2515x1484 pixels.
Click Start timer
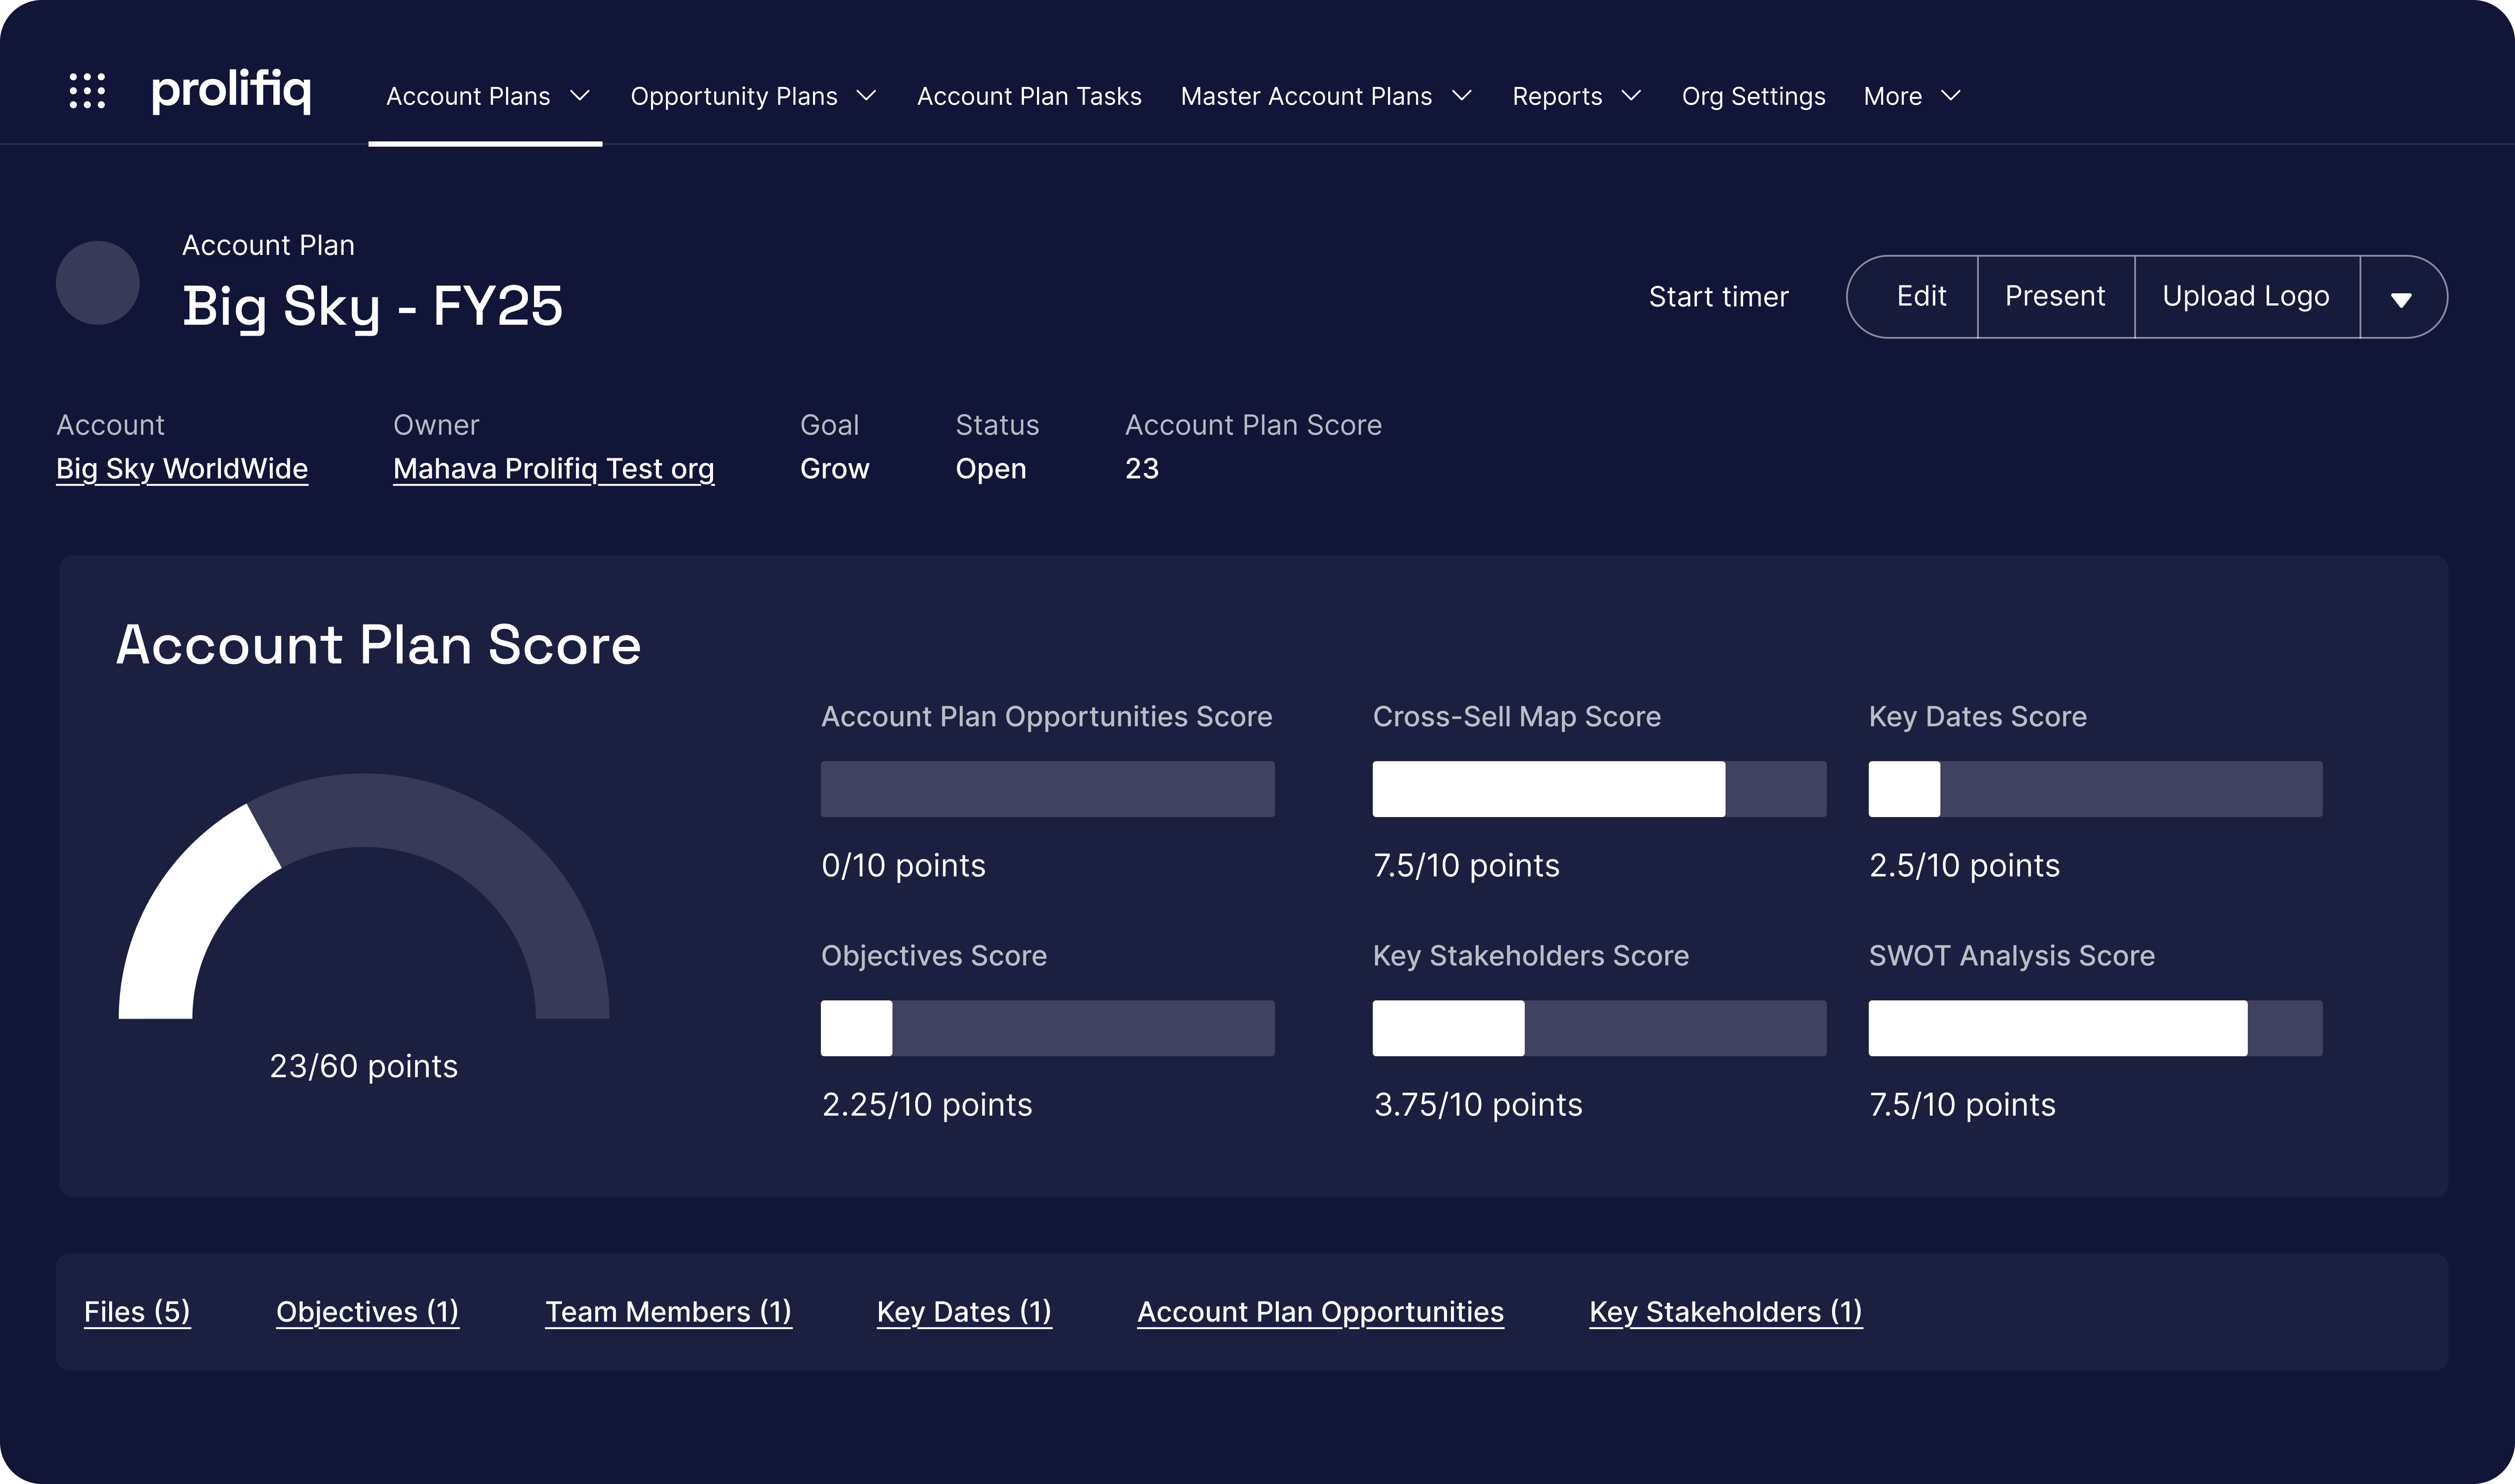[1718, 297]
